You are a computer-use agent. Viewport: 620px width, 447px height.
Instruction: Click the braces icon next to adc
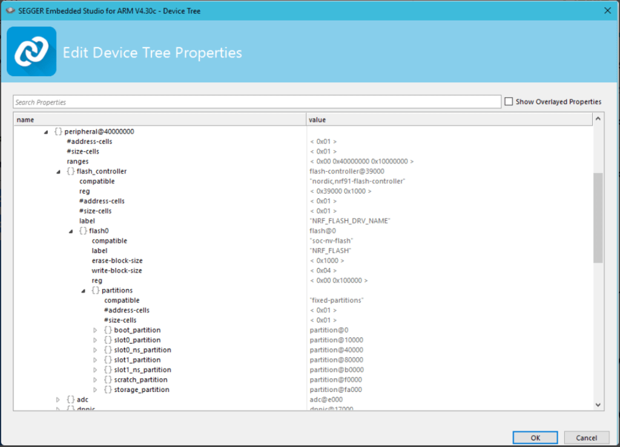point(71,400)
